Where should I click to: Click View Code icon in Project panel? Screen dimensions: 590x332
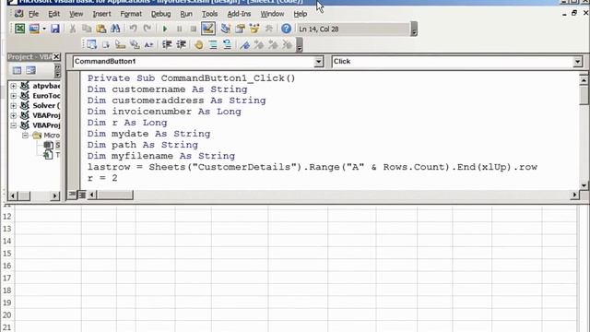click(x=17, y=70)
